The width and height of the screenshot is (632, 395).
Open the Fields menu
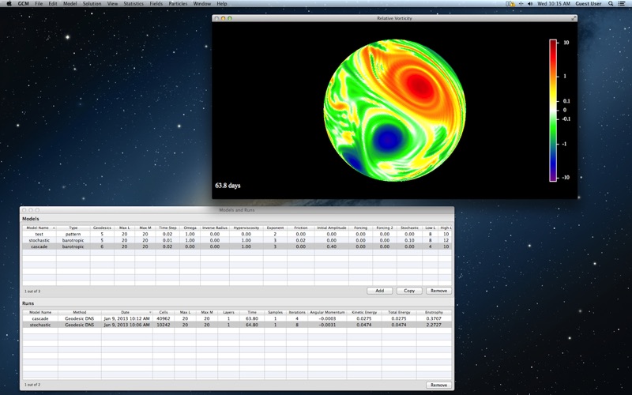(x=156, y=4)
